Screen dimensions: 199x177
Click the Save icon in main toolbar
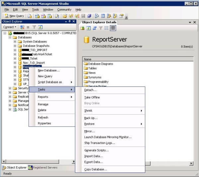pyautogui.click(x=83, y=16)
